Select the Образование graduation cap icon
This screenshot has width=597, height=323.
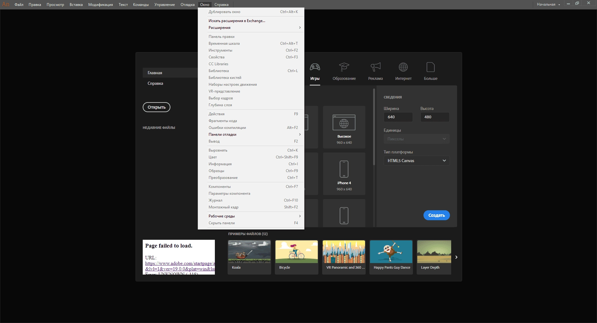point(344,67)
